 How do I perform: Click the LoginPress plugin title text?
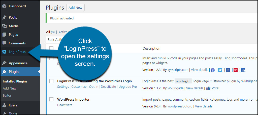click(94, 81)
